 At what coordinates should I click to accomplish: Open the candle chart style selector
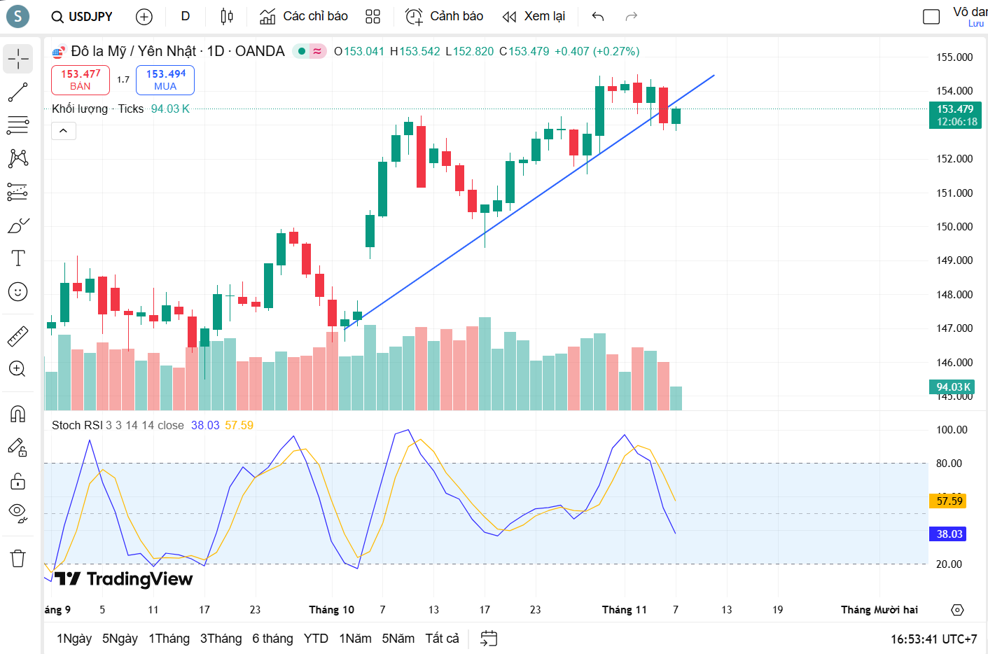pos(225,16)
